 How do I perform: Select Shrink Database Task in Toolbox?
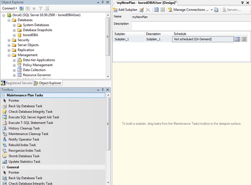24,156
